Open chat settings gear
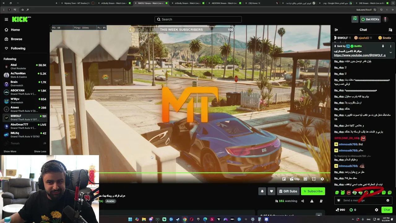Viewport: 396px width, 223px height. point(377,210)
